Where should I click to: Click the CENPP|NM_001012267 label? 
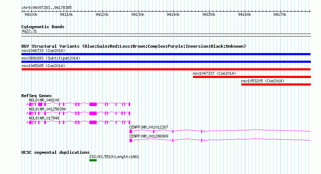tap(149, 127)
